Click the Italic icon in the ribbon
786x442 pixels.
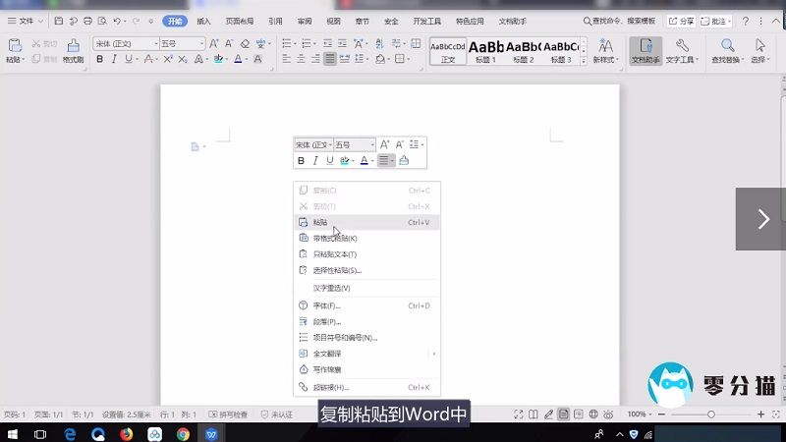tap(114, 60)
